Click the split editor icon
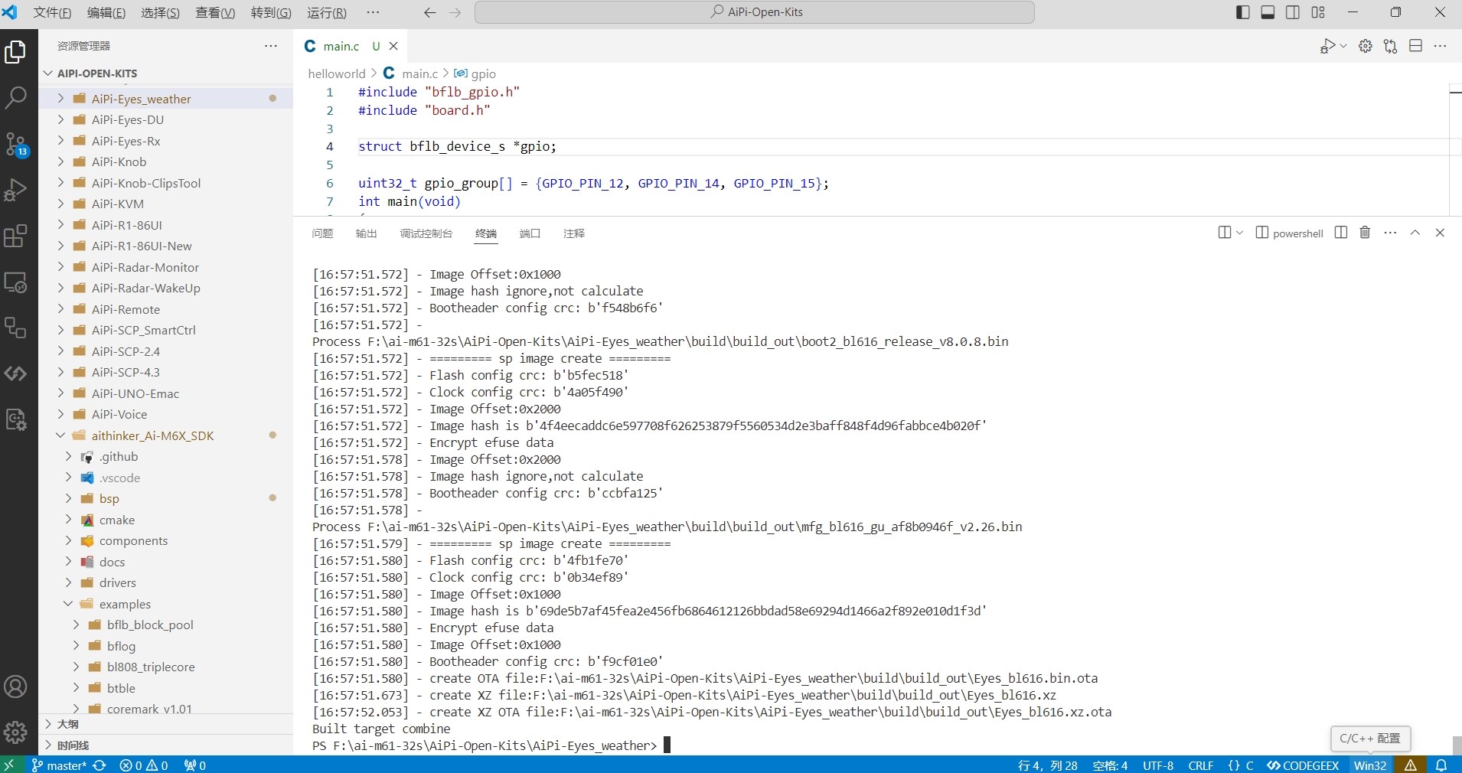 point(1415,46)
